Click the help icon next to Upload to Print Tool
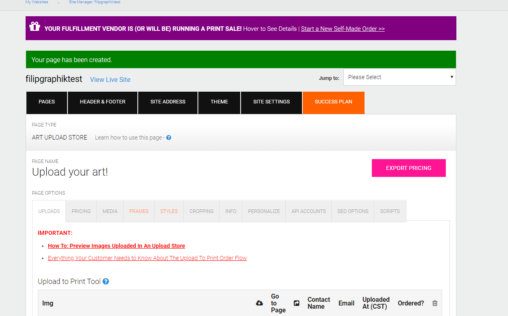The width and height of the screenshot is (508, 316). [x=106, y=281]
